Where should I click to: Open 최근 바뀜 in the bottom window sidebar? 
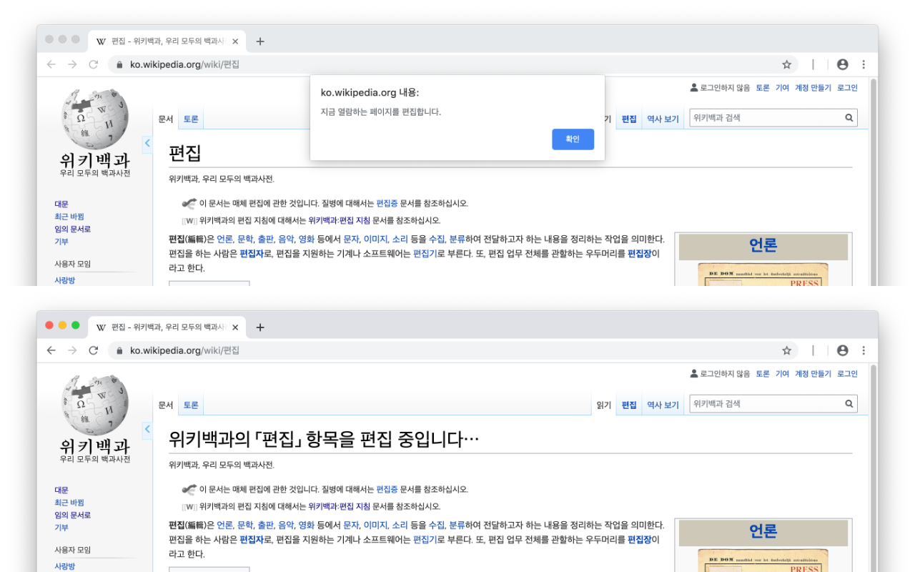pyautogui.click(x=69, y=503)
